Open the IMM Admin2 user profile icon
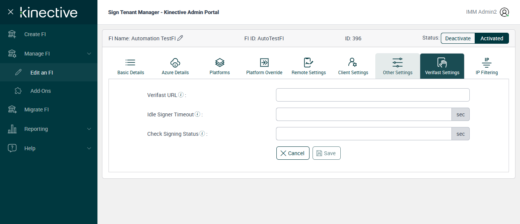This screenshot has height=224, width=520. pyautogui.click(x=504, y=12)
